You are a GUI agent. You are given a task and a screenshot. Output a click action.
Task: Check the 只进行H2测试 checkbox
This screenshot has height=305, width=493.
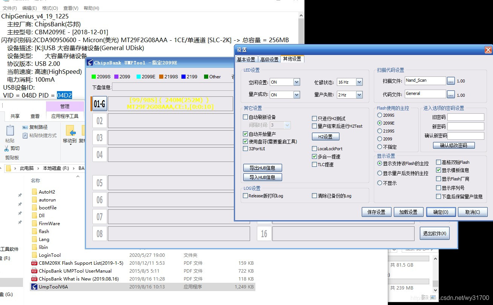315,119
